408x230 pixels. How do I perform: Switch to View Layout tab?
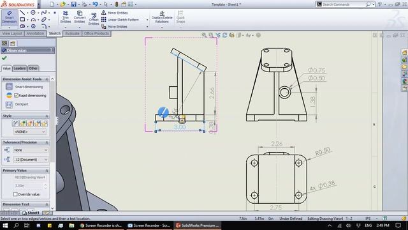[x=12, y=33]
